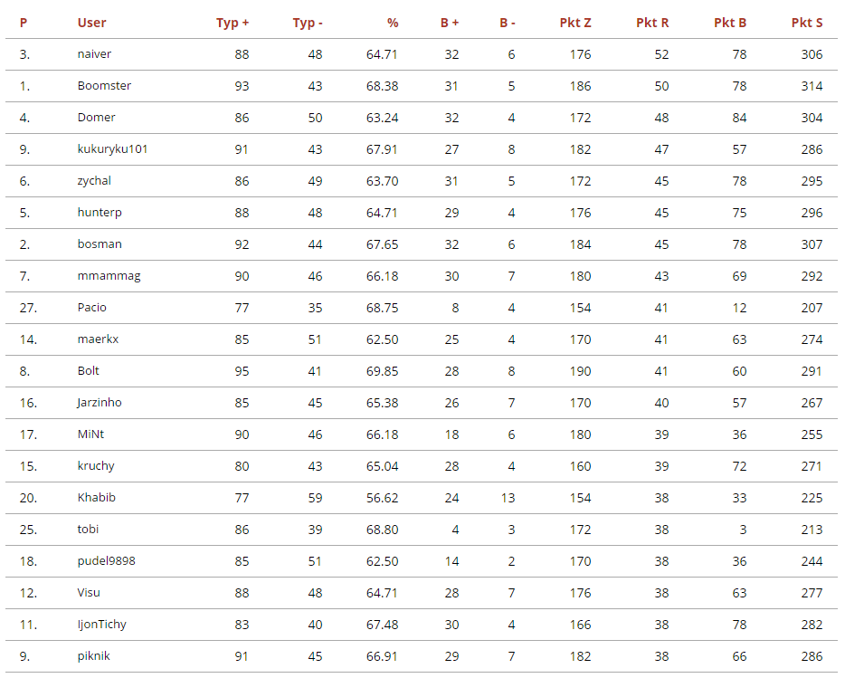The width and height of the screenshot is (845, 678).
Task: Click on user Khabib
Action: (x=97, y=498)
